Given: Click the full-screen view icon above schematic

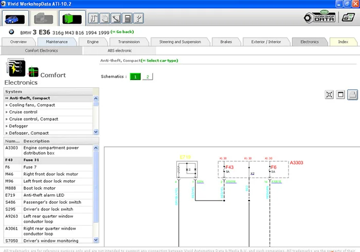Looking at the screenshot, I should 340,94.
